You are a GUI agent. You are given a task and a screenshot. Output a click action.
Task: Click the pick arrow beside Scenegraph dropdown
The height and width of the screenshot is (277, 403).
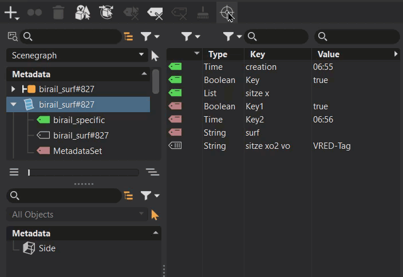pos(155,56)
